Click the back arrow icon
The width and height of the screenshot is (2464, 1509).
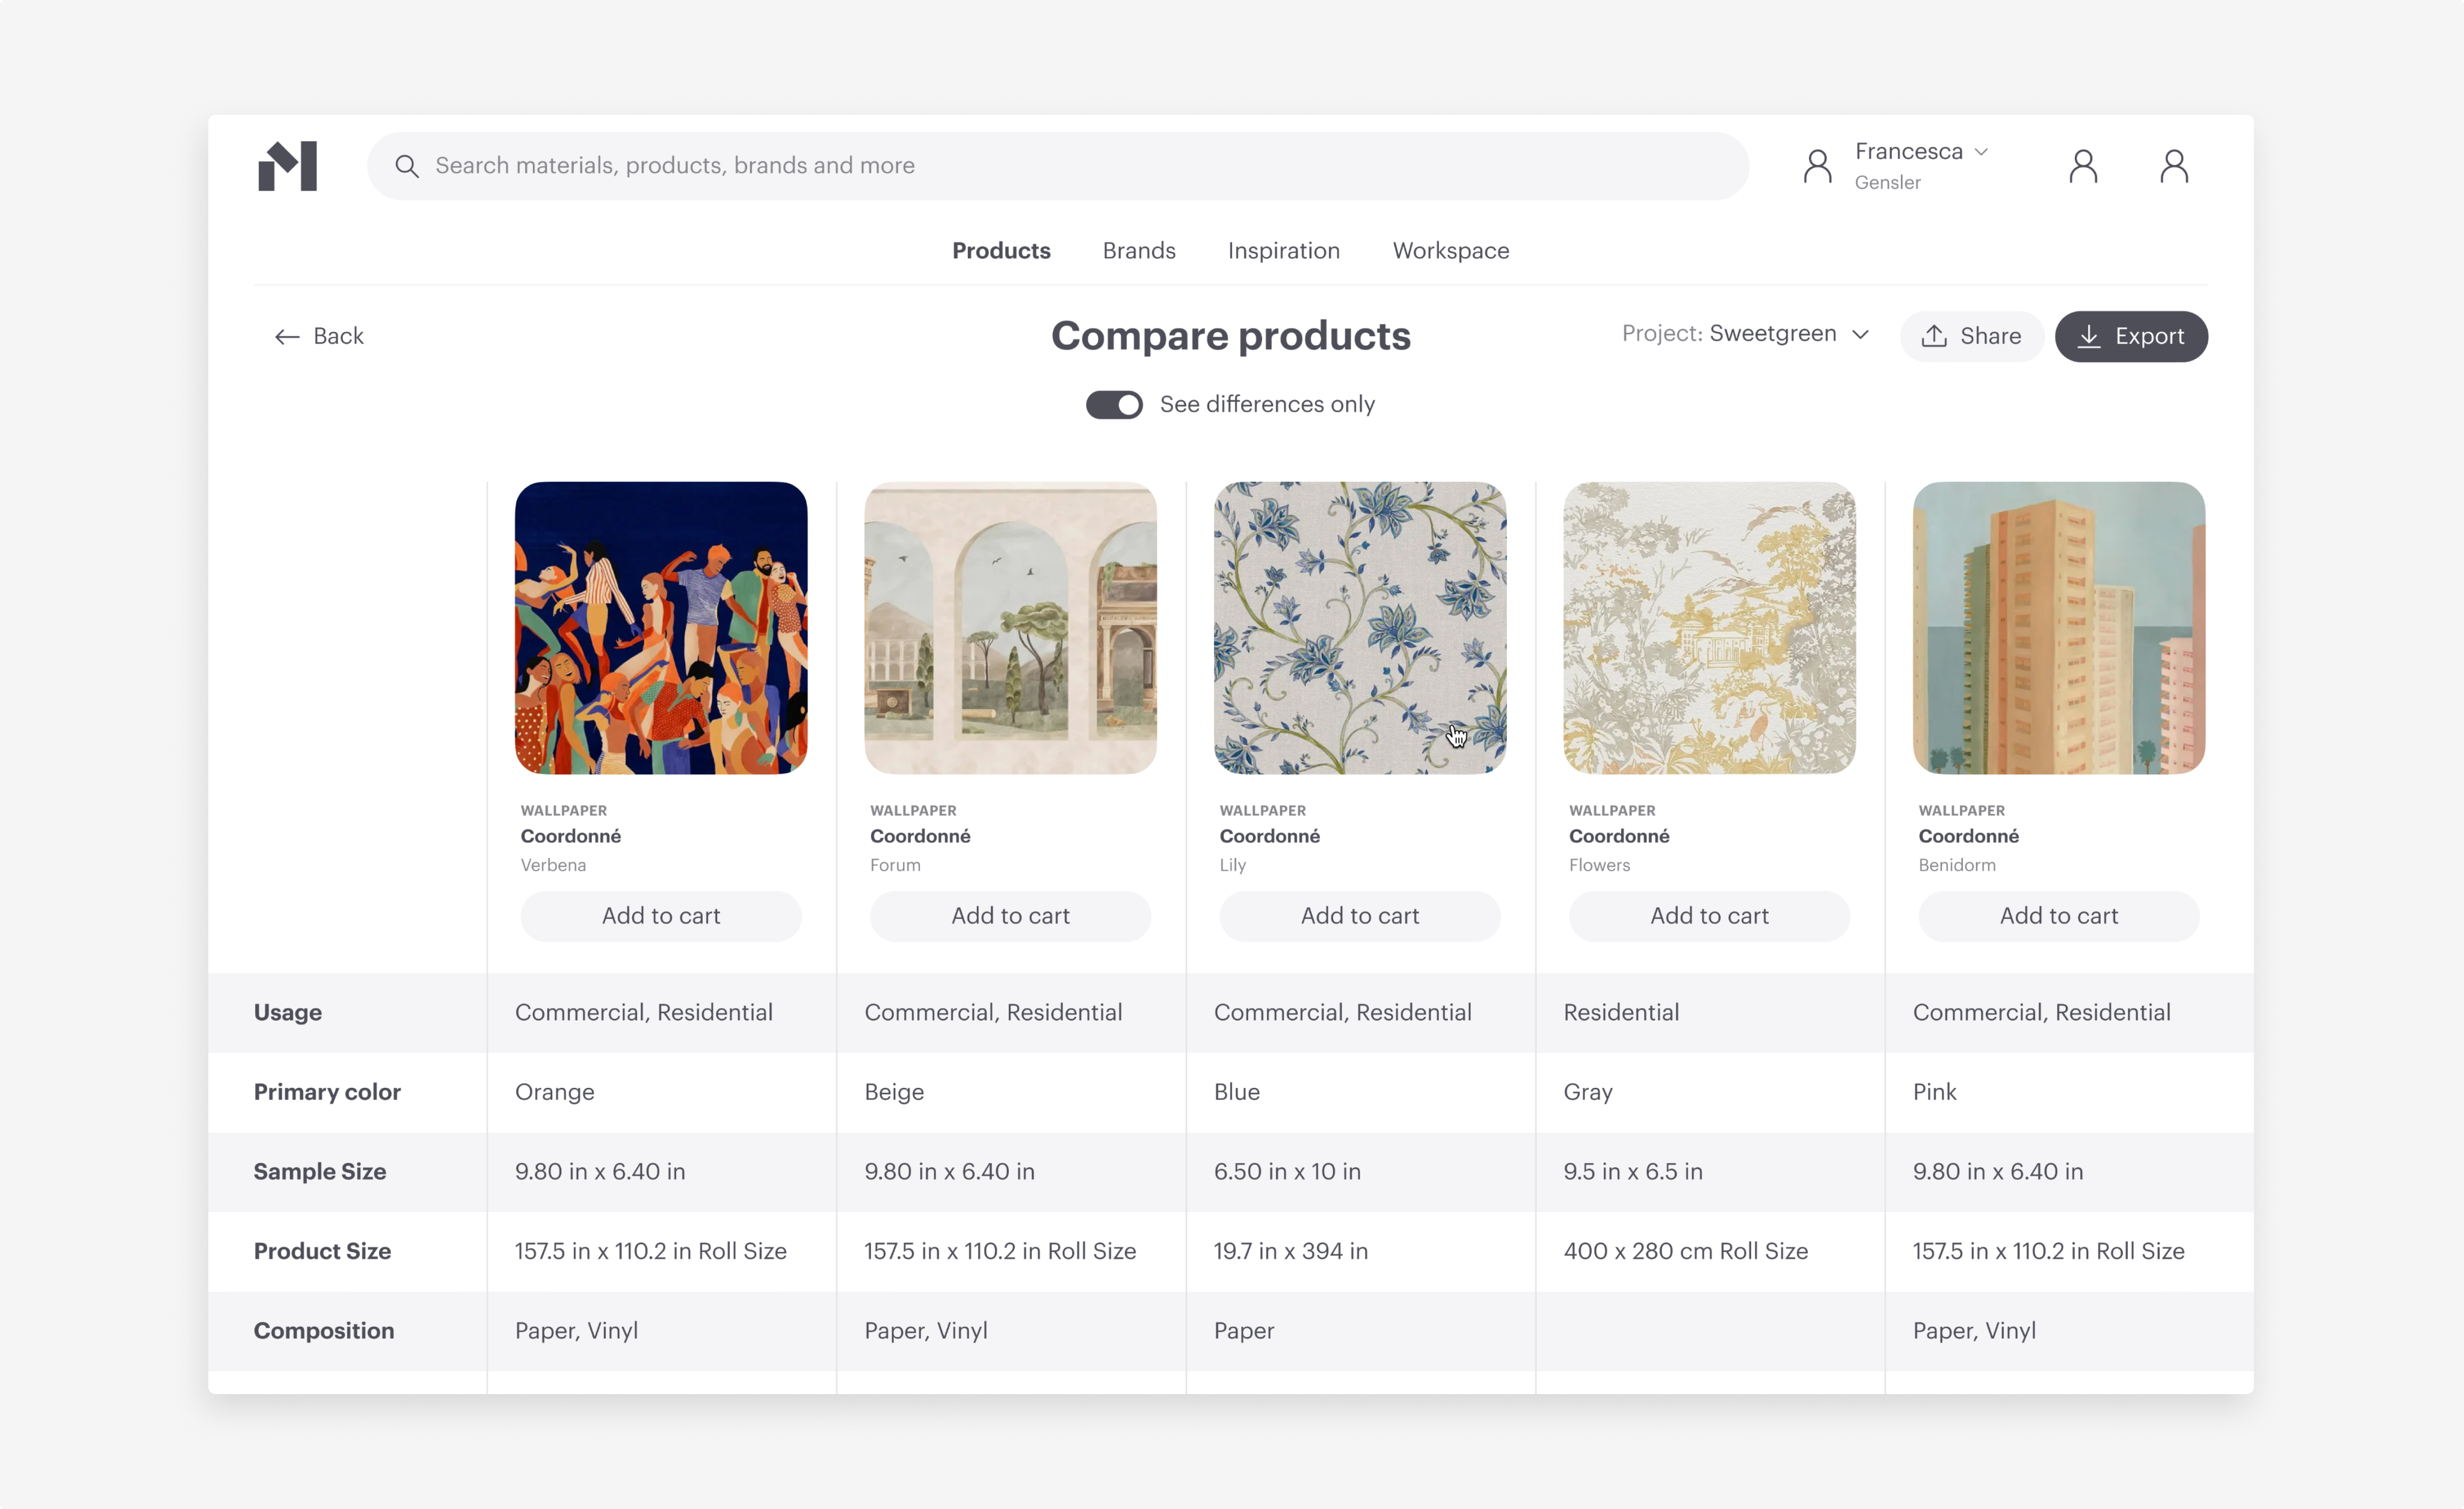coord(287,337)
